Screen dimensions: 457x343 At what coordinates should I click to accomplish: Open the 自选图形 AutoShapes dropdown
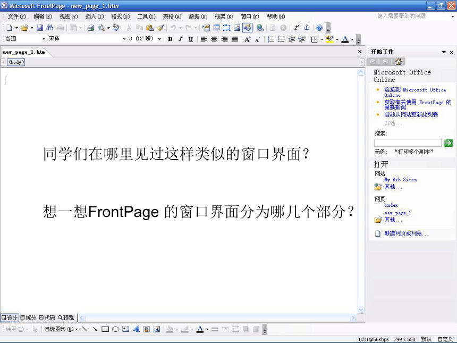(61, 329)
